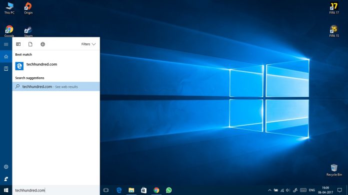Filter search results by Documents
The height and width of the screenshot is (195, 348).
coord(30,44)
